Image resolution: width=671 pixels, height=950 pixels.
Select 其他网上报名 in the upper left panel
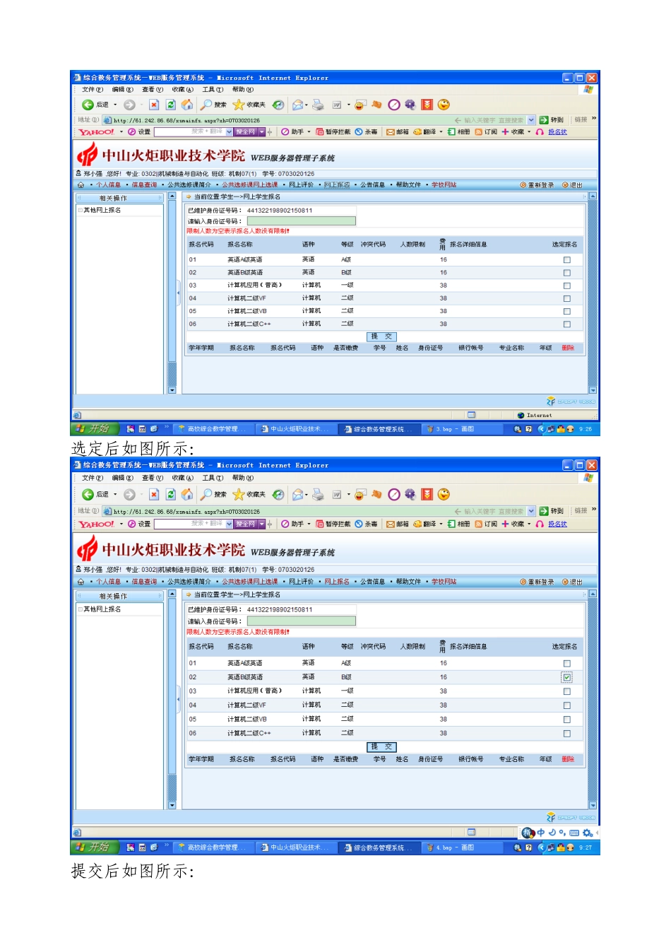click(x=102, y=211)
